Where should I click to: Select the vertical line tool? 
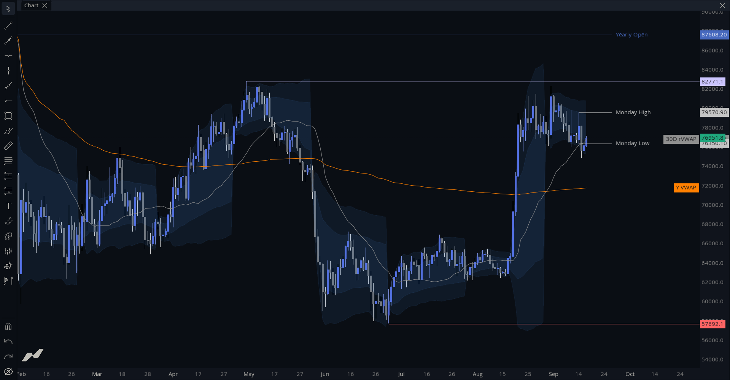click(x=8, y=71)
